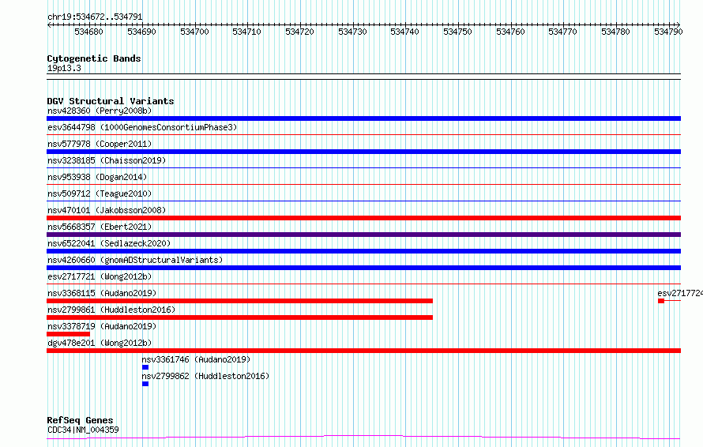Select the 19p13.3 band label
This screenshot has width=703, height=447.
point(64,68)
